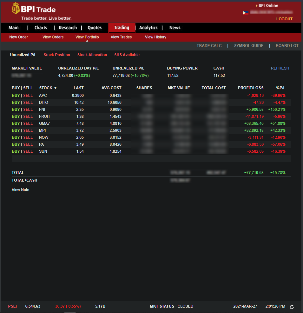Click BUY for GMA7
This screenshot has height=313, width=303.
point(16,123)
